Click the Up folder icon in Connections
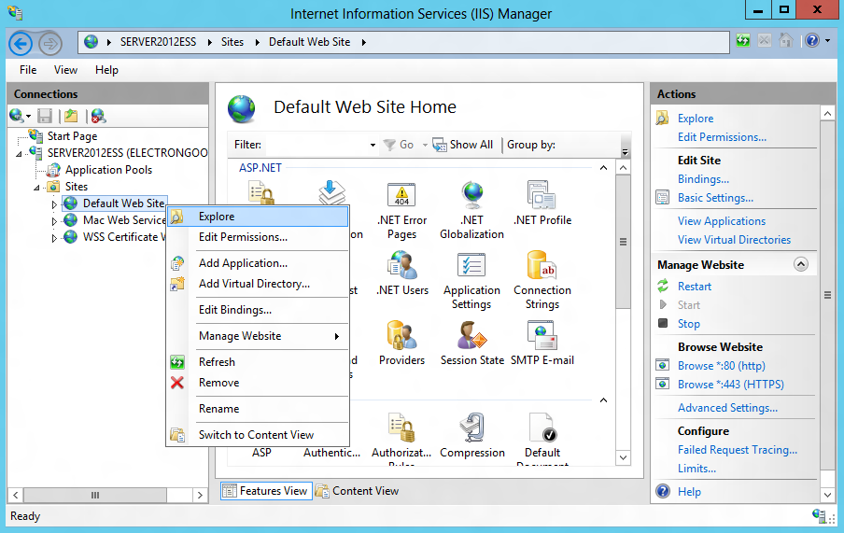The image size is (844, 533). coord(71,116)
